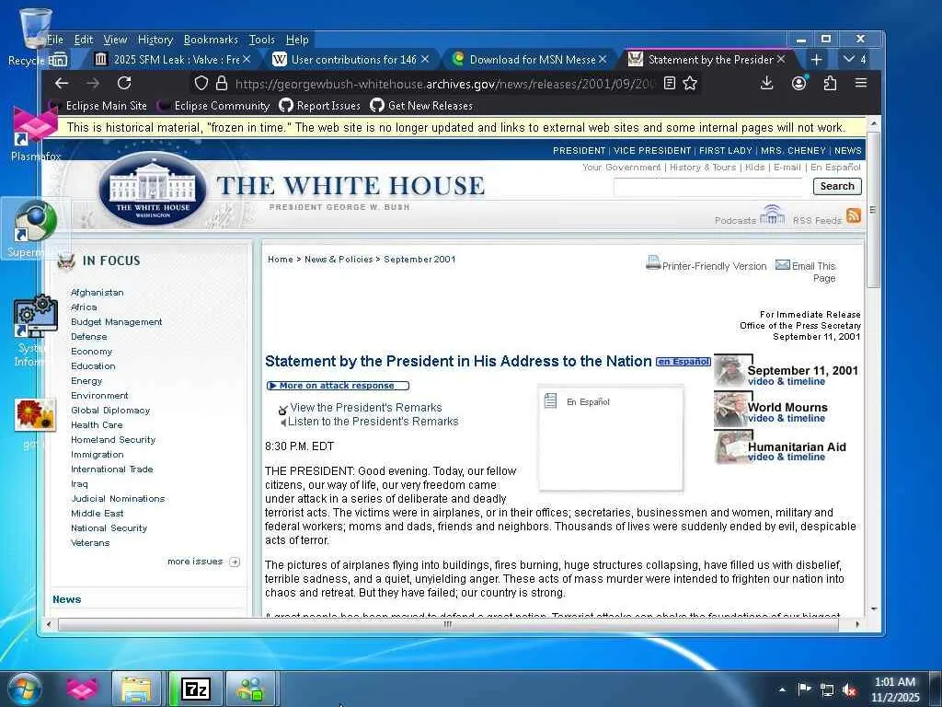Viewport: 942px width, 707px height.
Task: Click the printer icon for Printer-Friendly Version
Action: click(653, 262)
